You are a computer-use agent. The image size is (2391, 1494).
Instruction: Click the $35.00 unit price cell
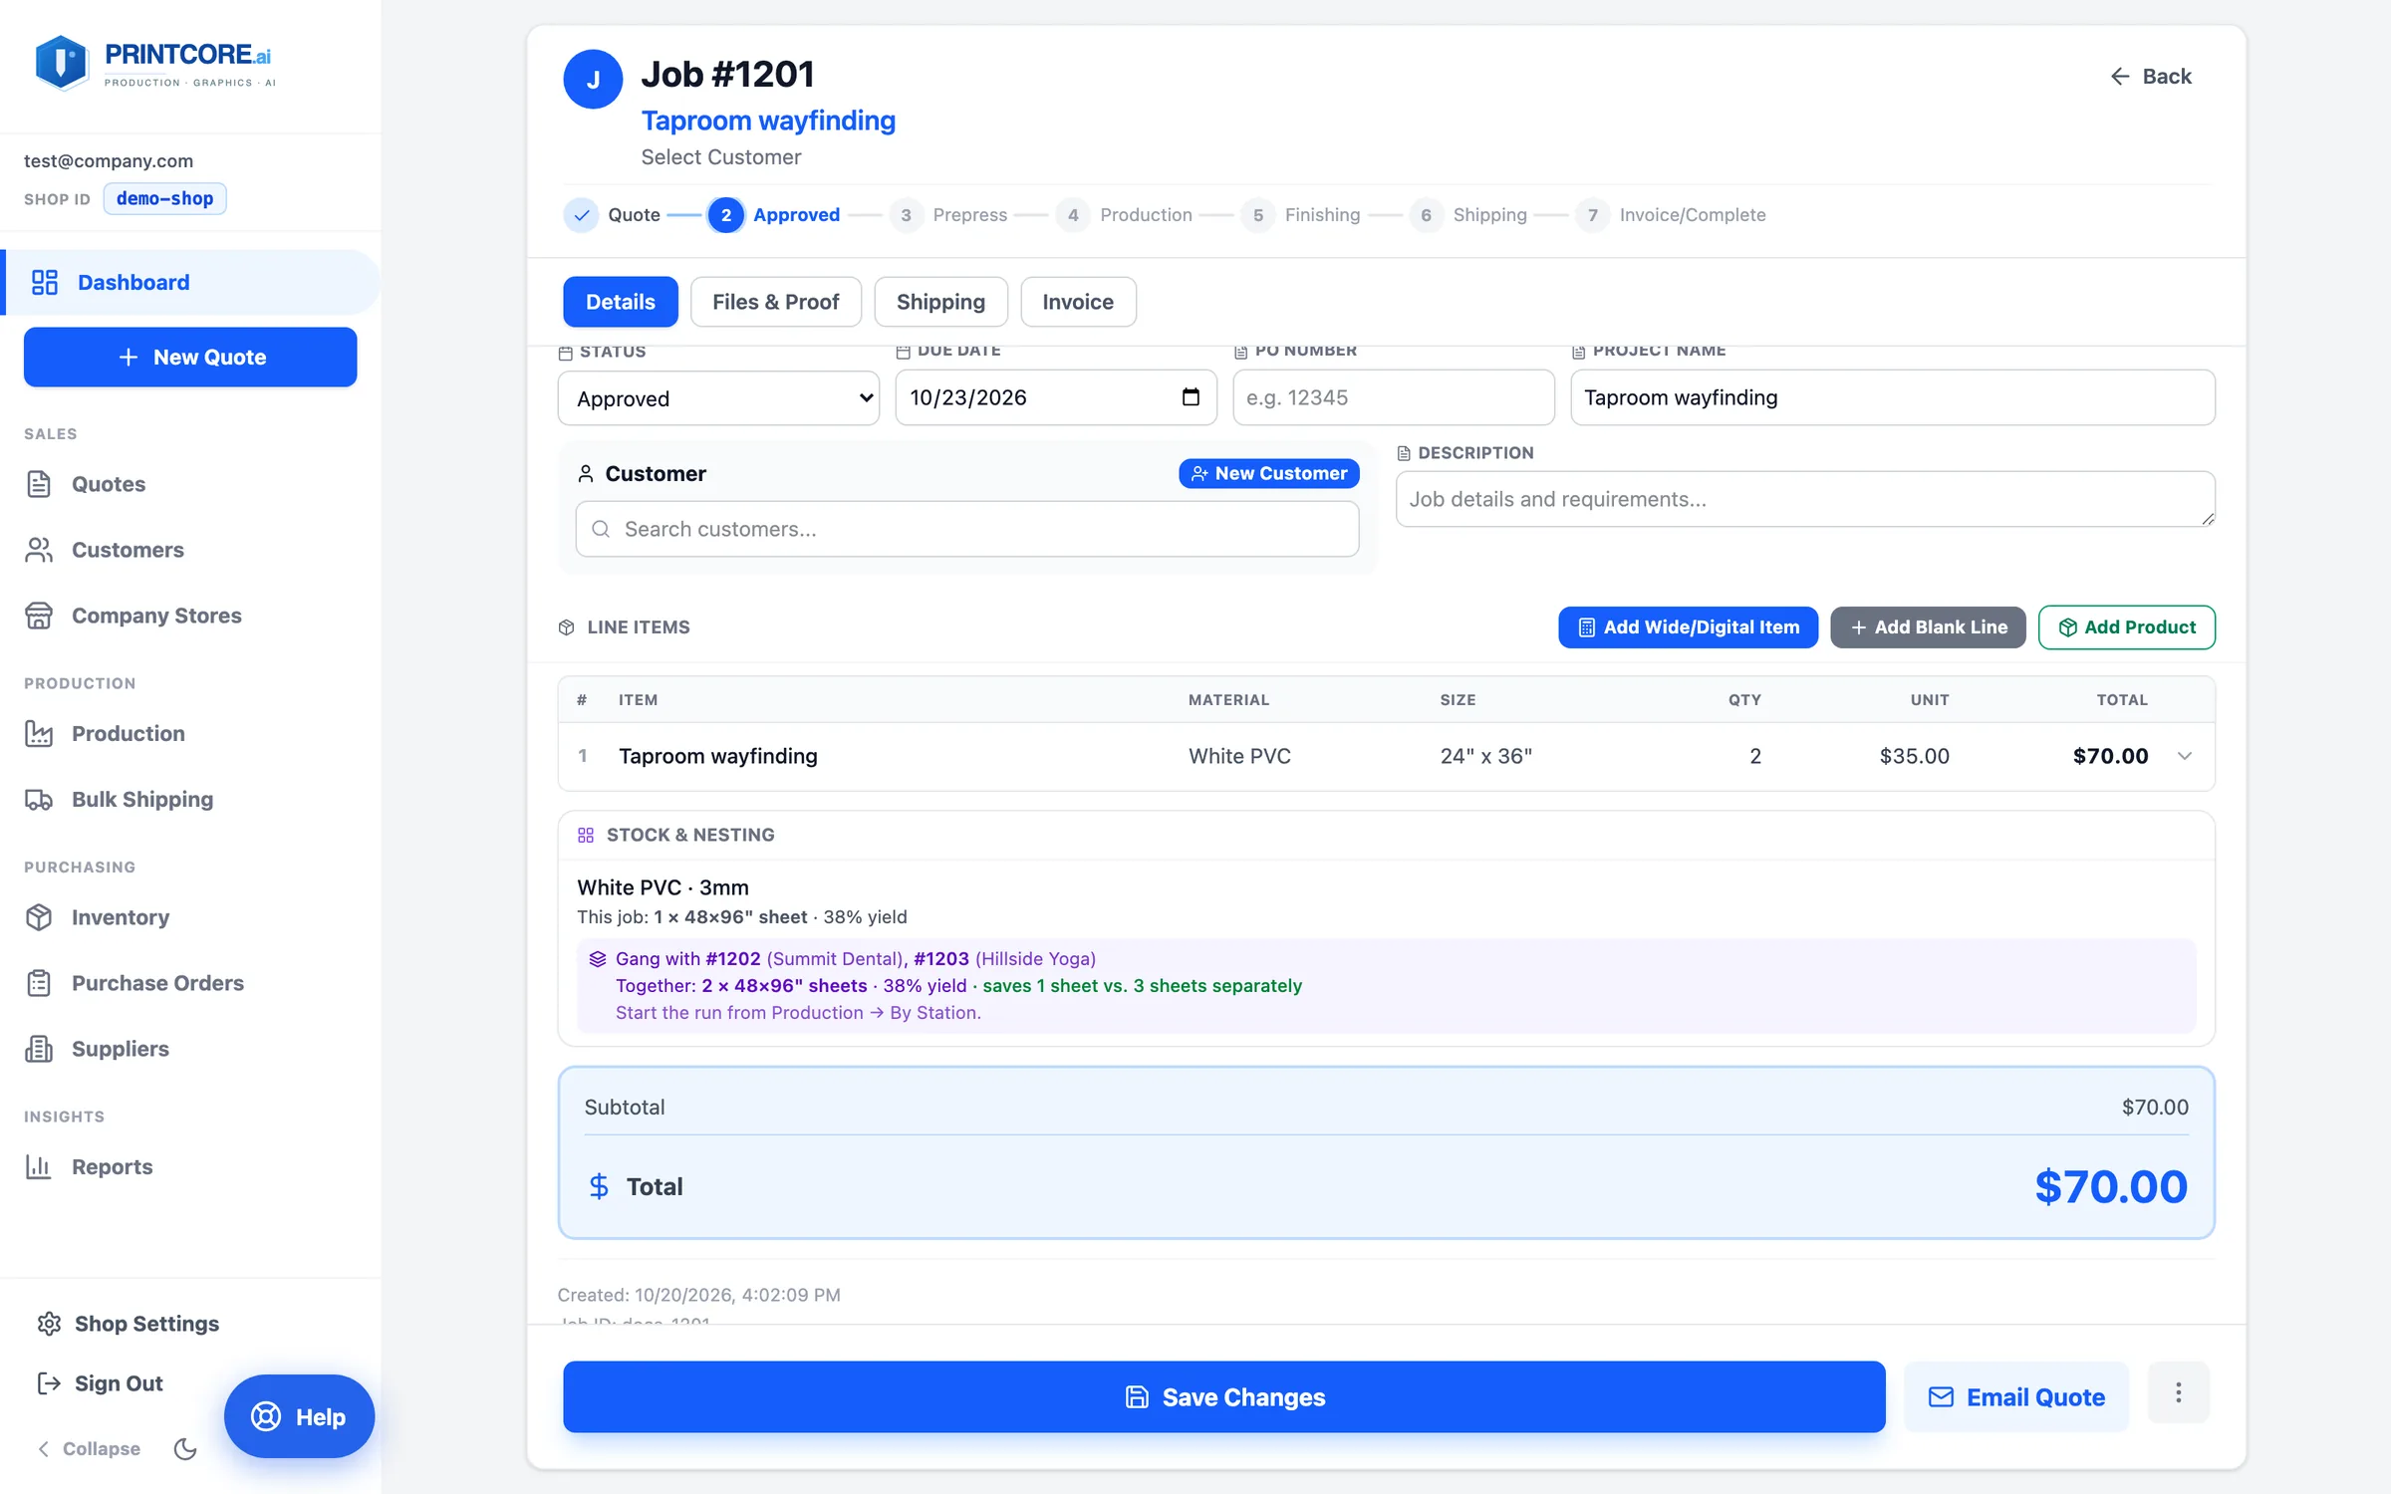[x=1914, y=756]
